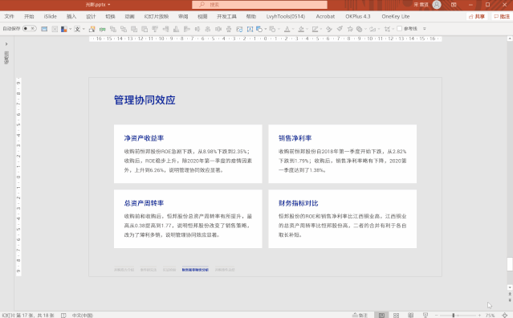
Task: Click the crossed-out box toolbar icon
Action: click(55, 29)
